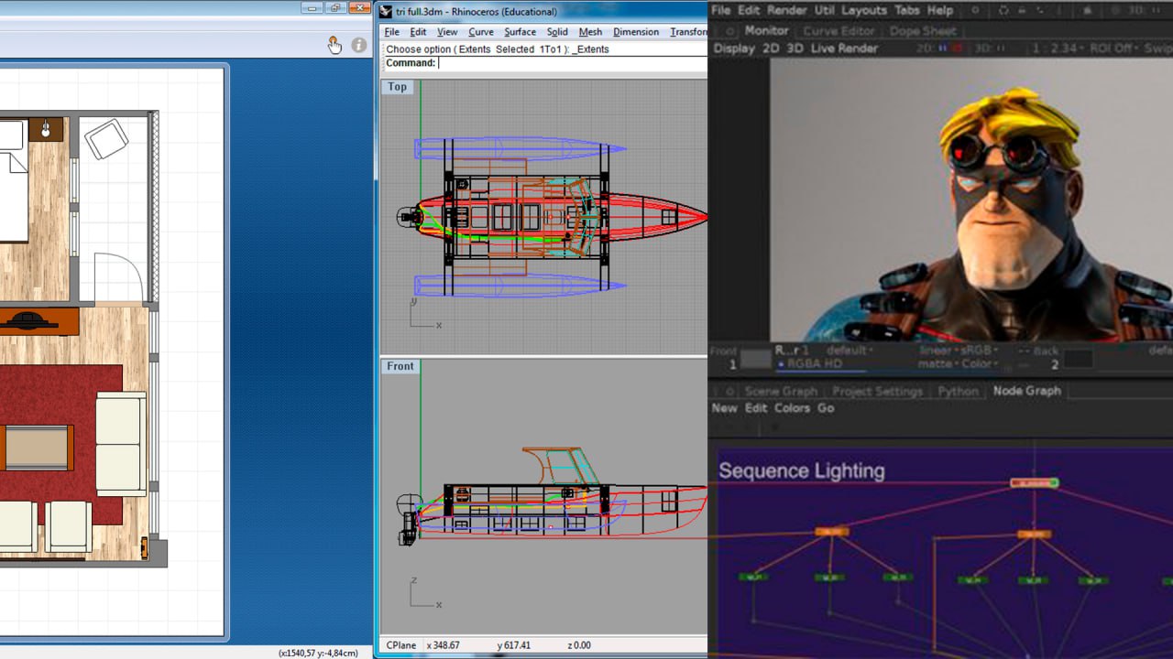Open the 1 : 2.34 zoom ratio dropdown
Image resolution: width=1173 pixels, height=659 pixels.
click(x=1059, y=49)
